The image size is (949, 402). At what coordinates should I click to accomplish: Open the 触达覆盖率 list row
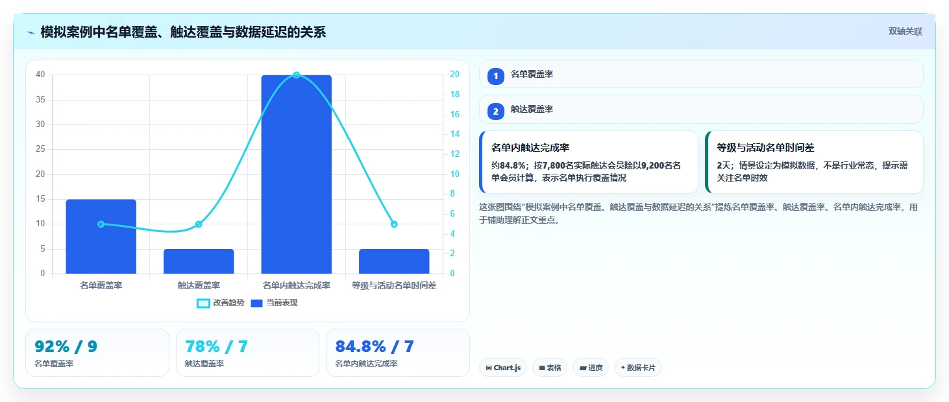[701, 109]
